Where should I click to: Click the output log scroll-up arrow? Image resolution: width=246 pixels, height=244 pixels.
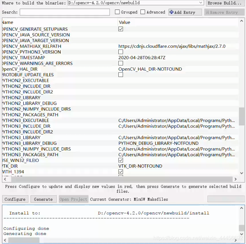click(x=242, y=208)
